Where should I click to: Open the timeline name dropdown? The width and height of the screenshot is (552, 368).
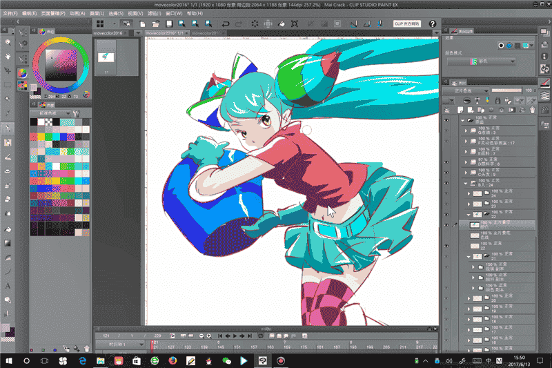click(120, 345)
